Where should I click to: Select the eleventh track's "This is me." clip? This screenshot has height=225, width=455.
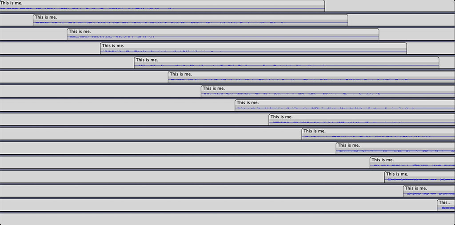click(349, 145)
